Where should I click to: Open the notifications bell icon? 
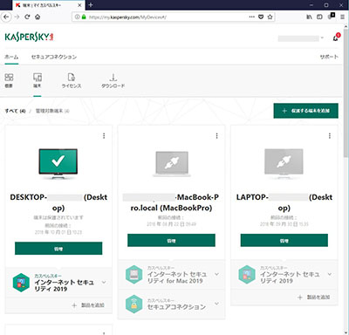[336, 38]
